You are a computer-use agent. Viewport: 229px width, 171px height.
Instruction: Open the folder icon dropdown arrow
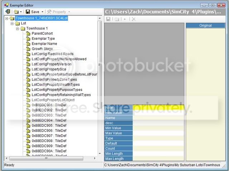click(21, 12)
